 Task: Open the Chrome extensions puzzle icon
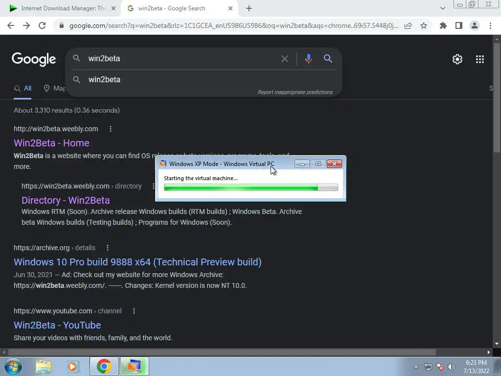click(443, 25)
